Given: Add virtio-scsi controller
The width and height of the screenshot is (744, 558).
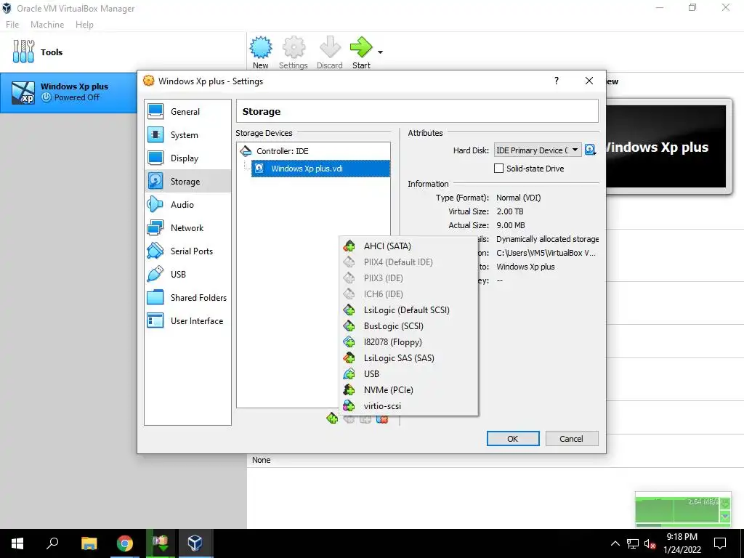Looking at the screenshot, I should point(408,405).
